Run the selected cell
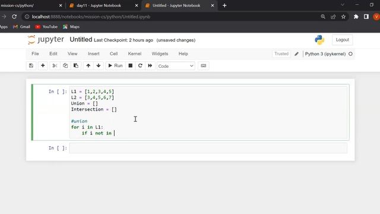Screen dimensions: 380x214 click(115, 66)
